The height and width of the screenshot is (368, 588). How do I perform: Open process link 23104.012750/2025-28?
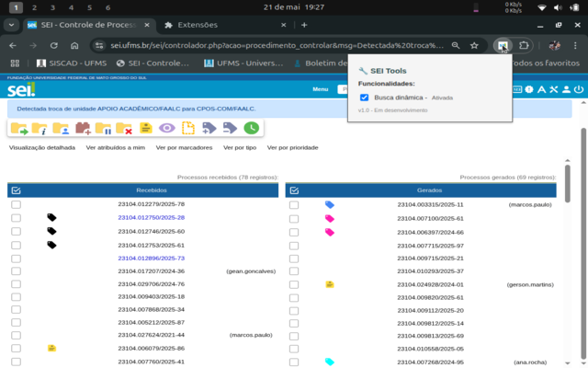click(152, 218)
